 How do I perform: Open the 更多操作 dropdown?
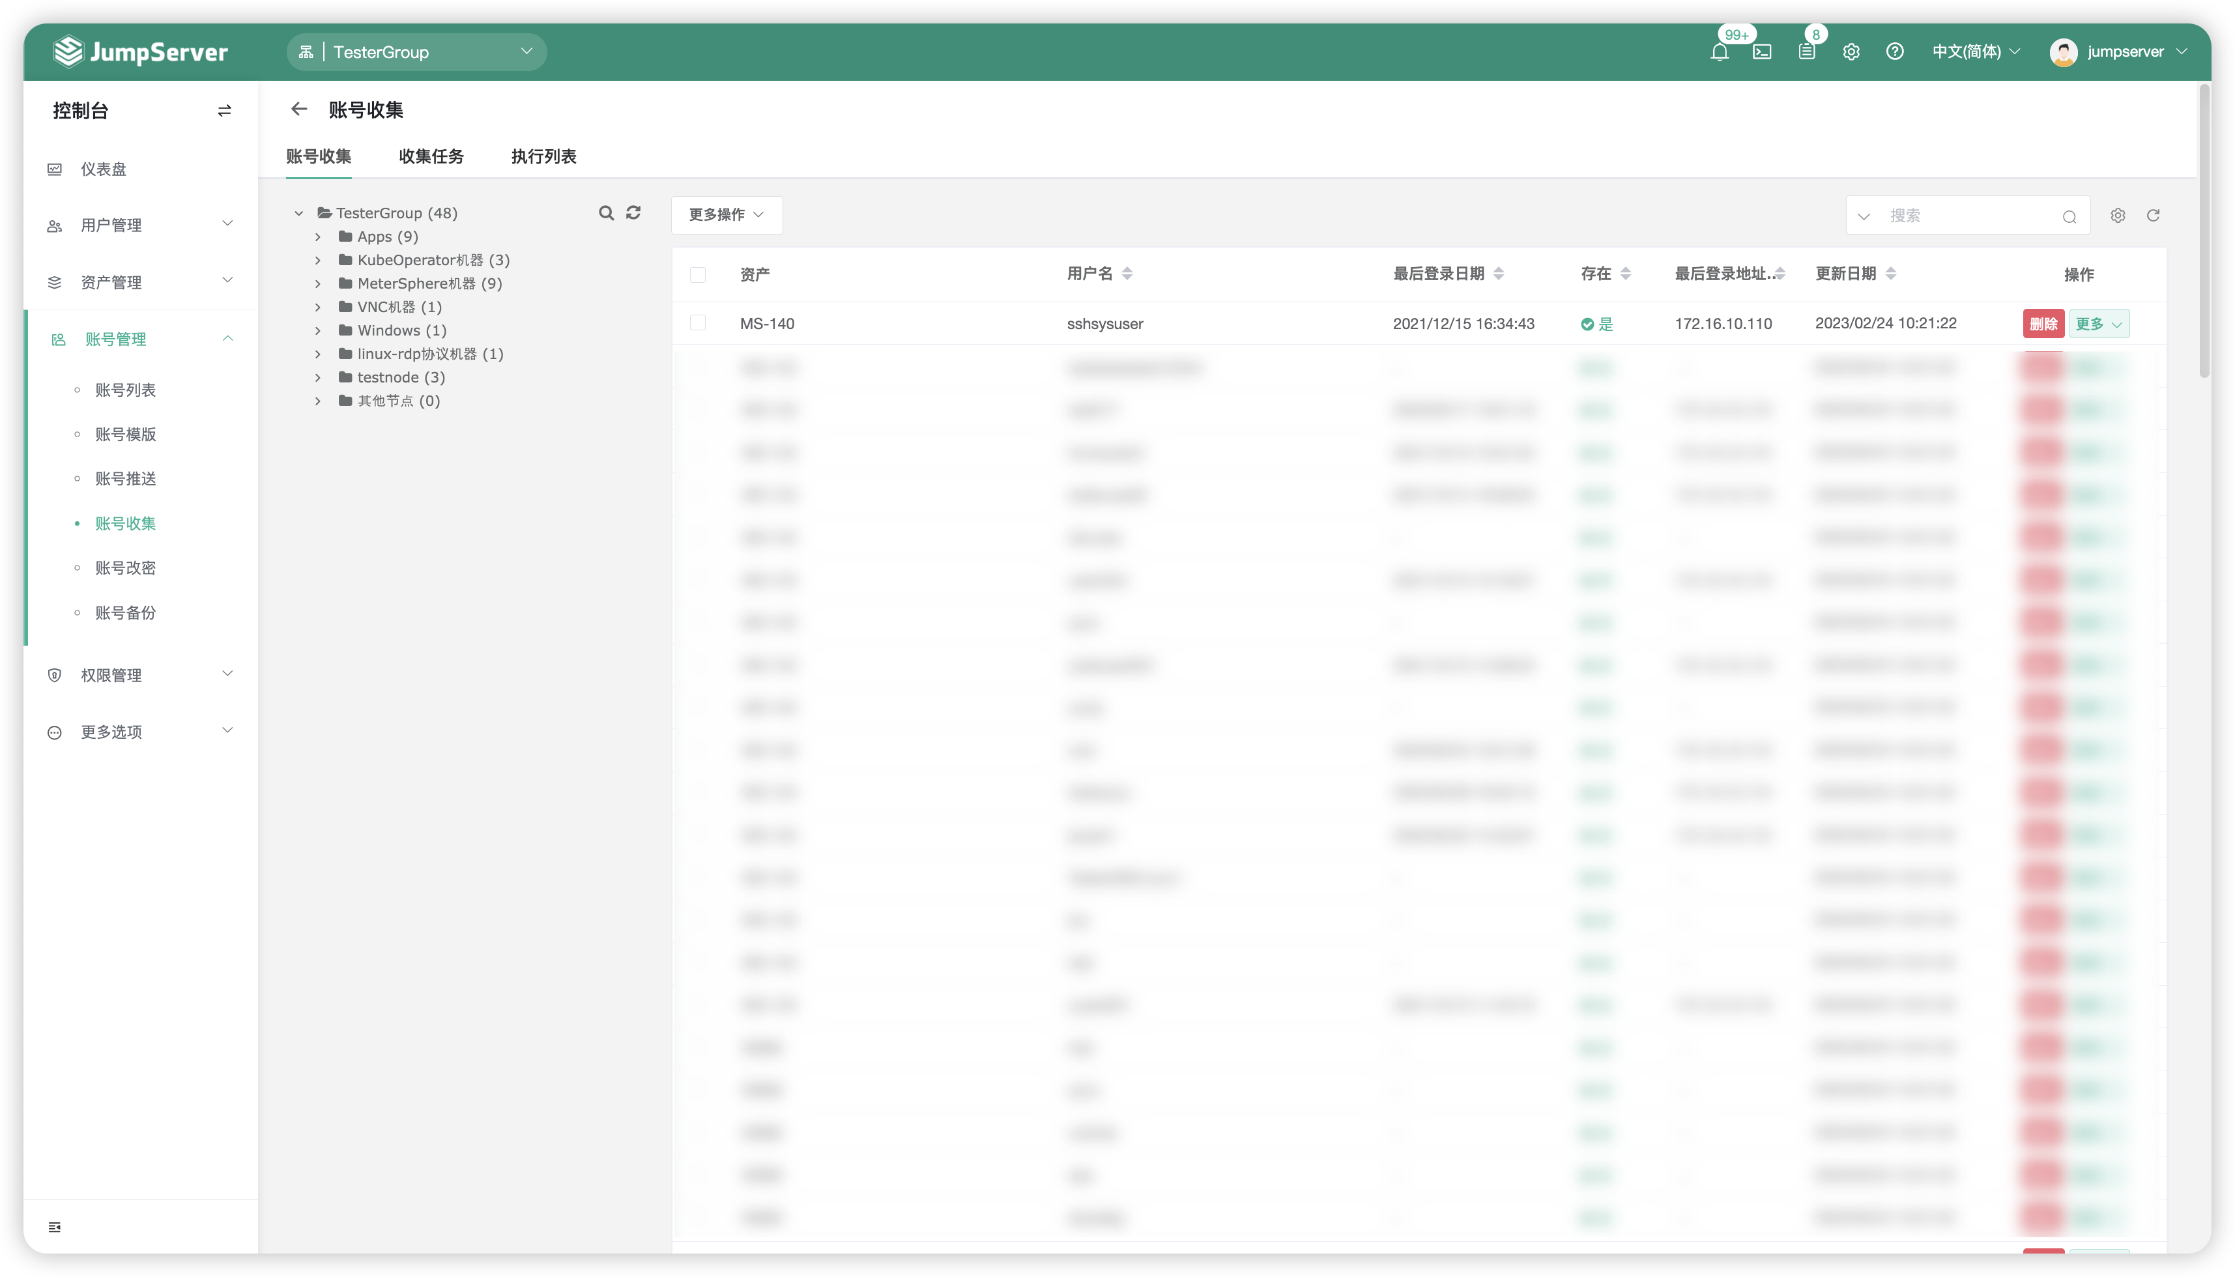pyautogui.click(x=727, y=215)
